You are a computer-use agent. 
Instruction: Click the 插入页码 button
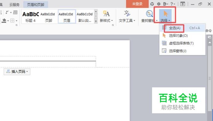tap(17, 72)
